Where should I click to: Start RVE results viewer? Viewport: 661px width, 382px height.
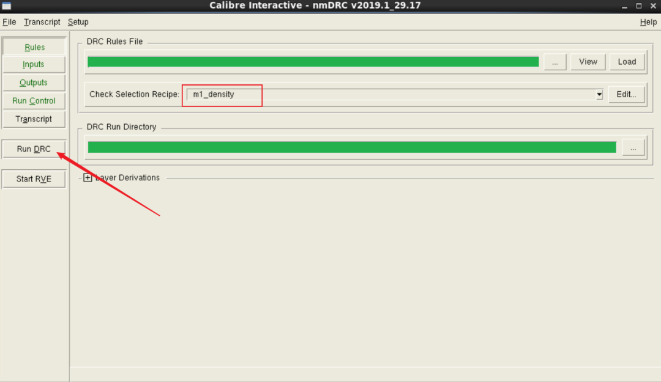click(x=34, y=178)
